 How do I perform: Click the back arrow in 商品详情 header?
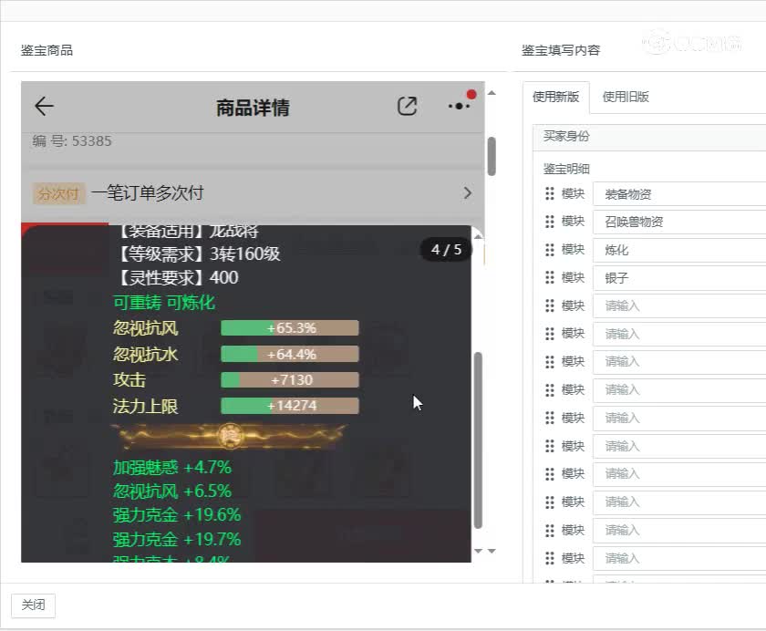click(43, 107)
